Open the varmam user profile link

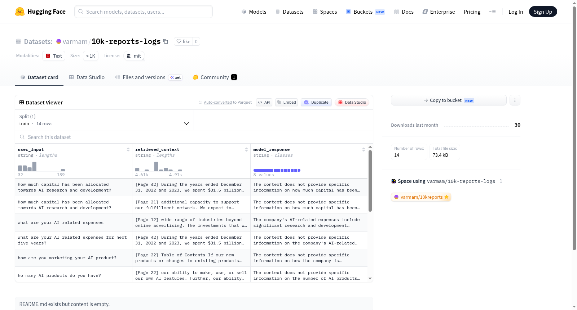[x=75, y=41]
